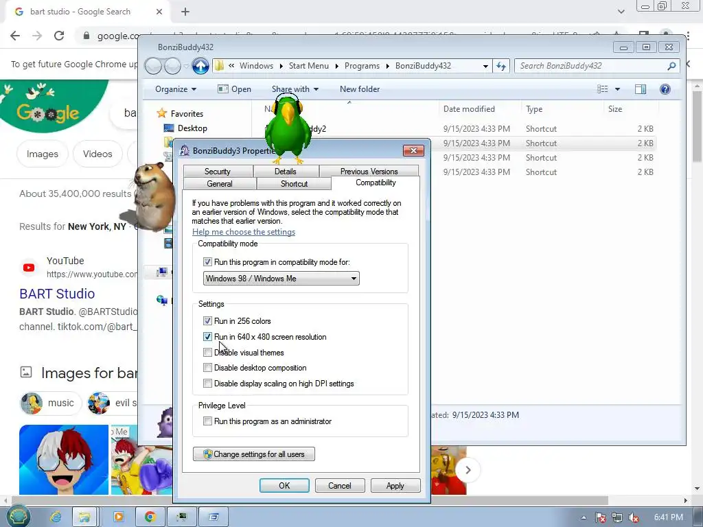Show hidden tray icons arrow

(x=584, y=517)
